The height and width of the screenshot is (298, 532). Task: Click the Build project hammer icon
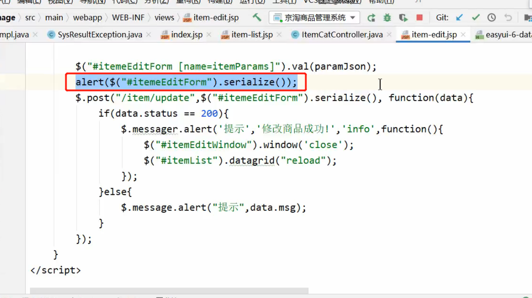pyautogui.click(x=257, y=17)
